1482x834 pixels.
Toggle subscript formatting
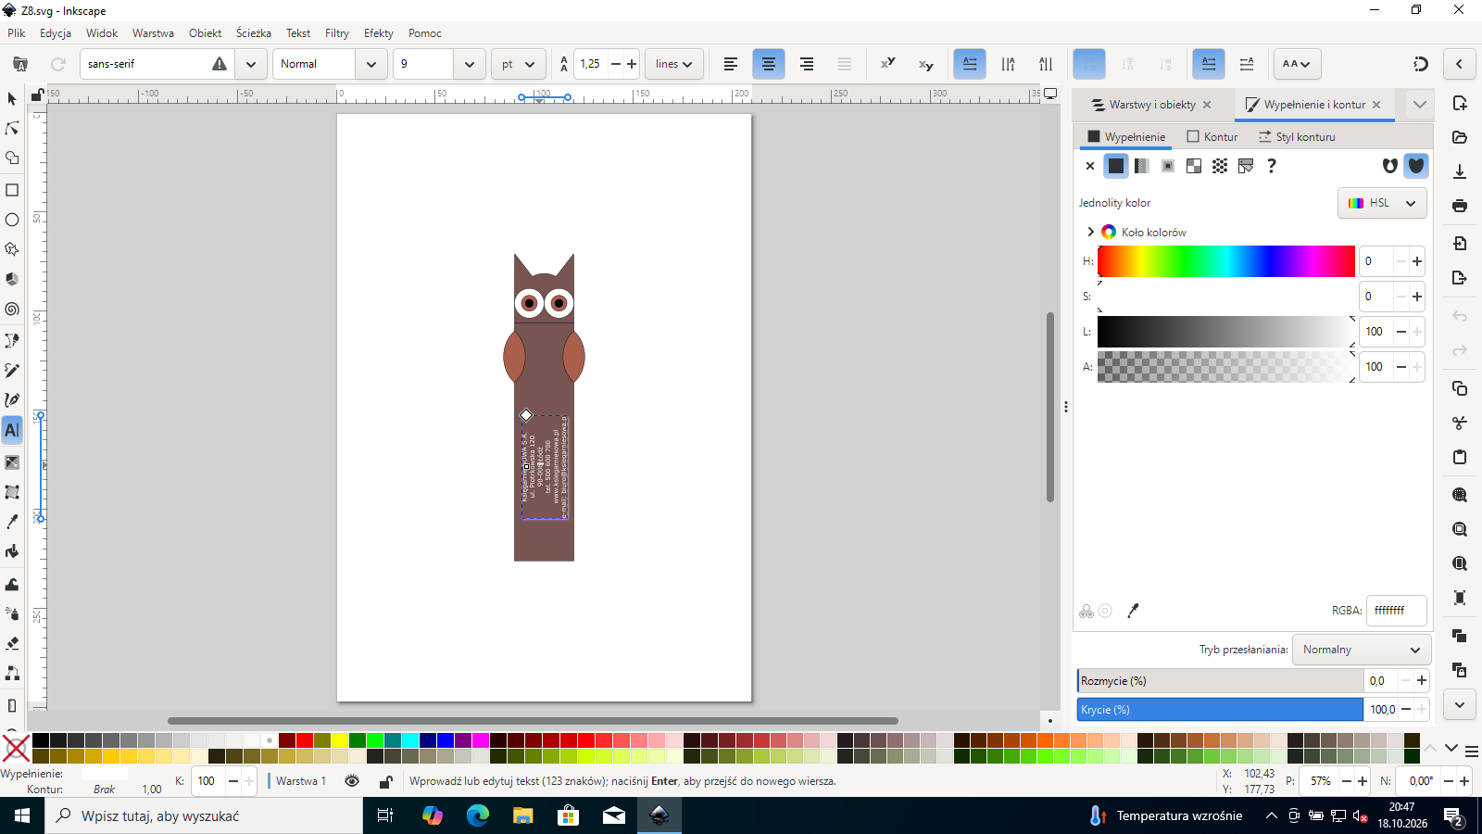926,64
